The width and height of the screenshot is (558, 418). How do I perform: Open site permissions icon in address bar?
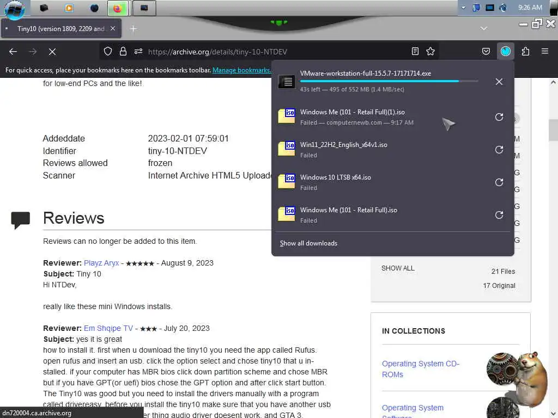coord(138,52)
